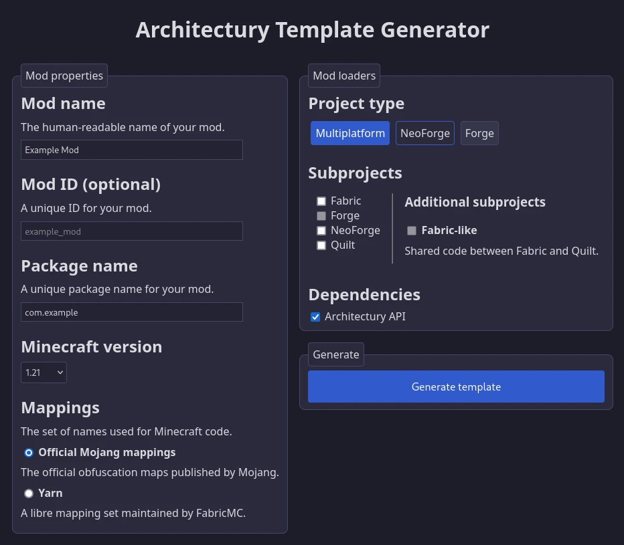This screenshot has width=624, height=545.
Task: Click the Project type heading
Action: pyautogui.click(x=356, y=104)
